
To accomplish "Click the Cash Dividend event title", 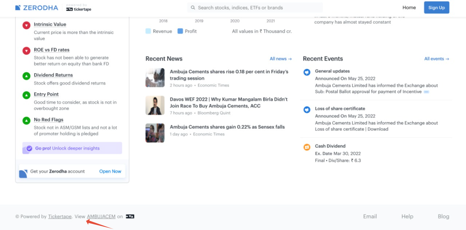I will (x=330, y=146).
